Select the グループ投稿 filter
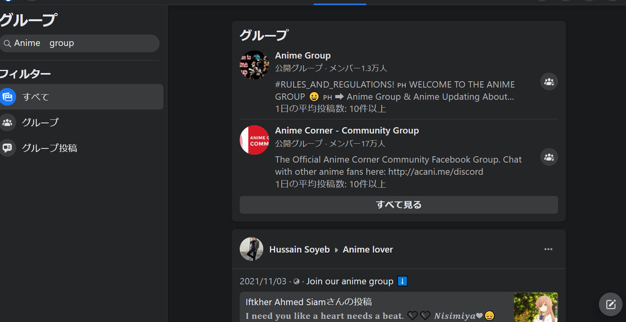 tap(81, 148)
